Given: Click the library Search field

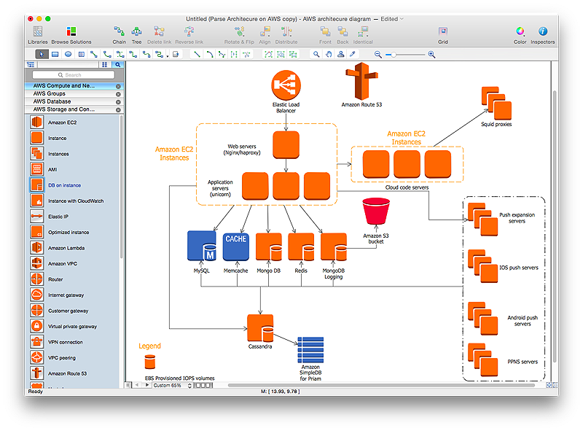Looking at the screenshot, I should pyautogui.click(x=73, y=75).
